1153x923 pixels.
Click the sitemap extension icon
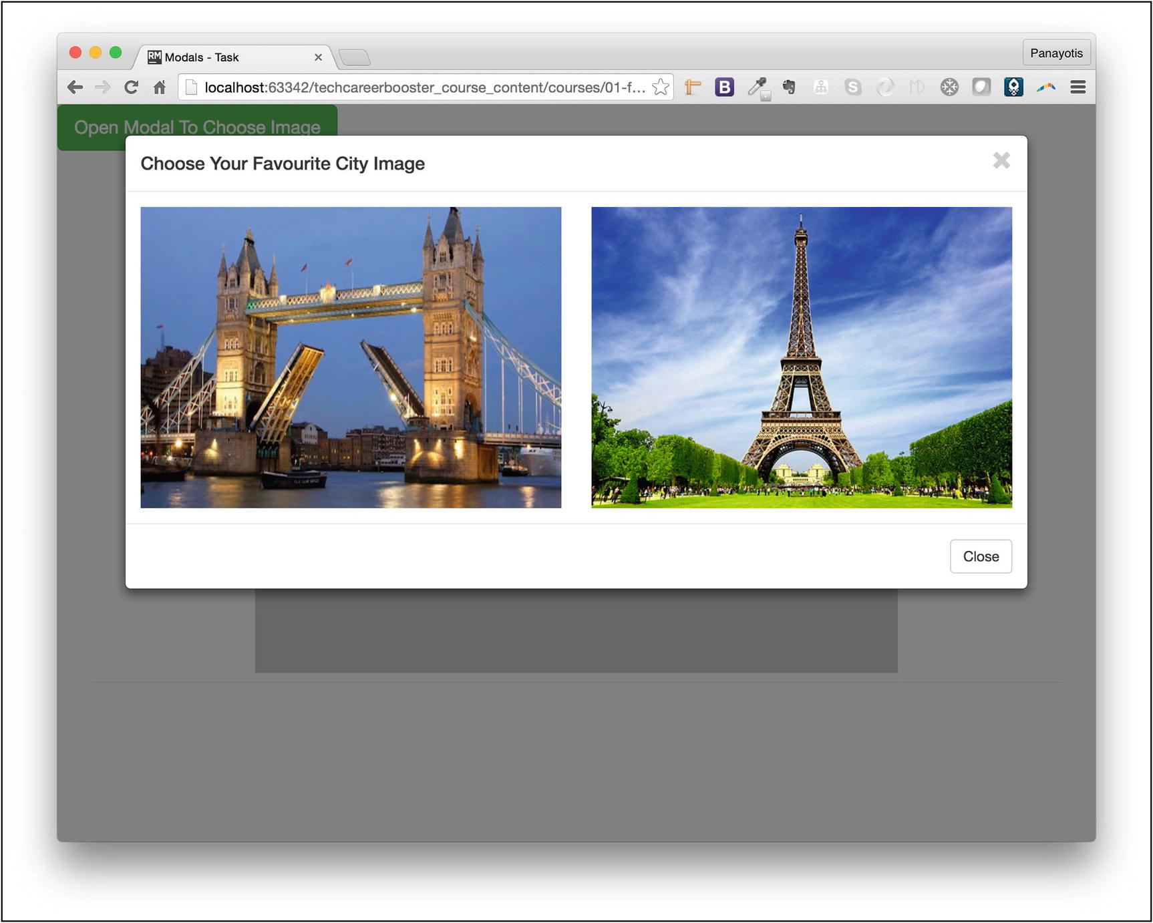820,87
